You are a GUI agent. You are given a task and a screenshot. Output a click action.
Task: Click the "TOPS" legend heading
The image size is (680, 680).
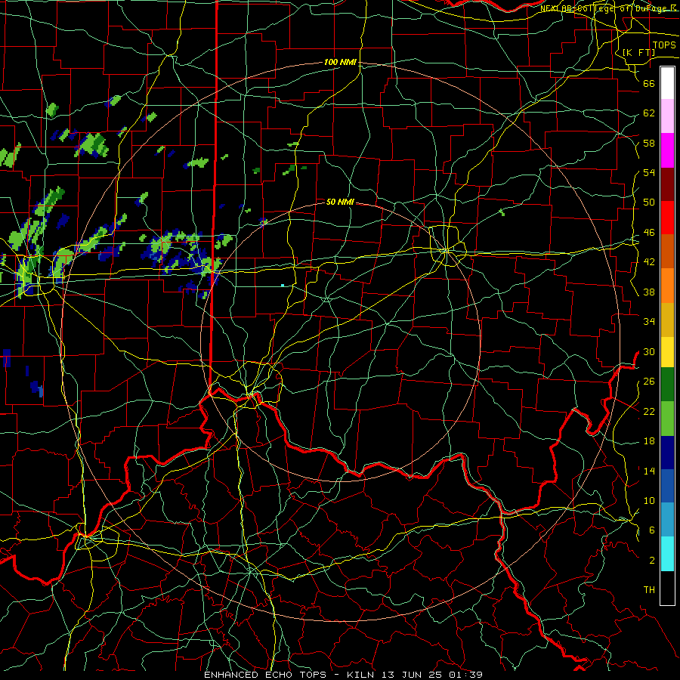(x=664, y=45)
